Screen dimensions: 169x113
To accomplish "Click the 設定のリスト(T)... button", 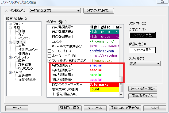I will tap(98, 11).
